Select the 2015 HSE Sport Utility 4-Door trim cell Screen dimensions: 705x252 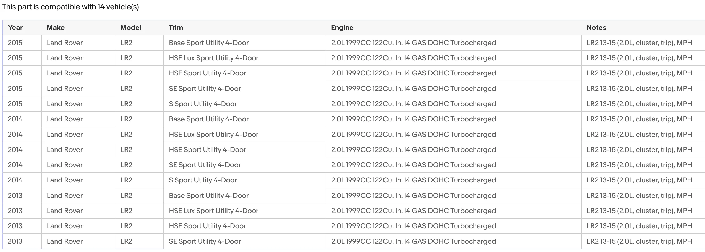tap(245, 73)
